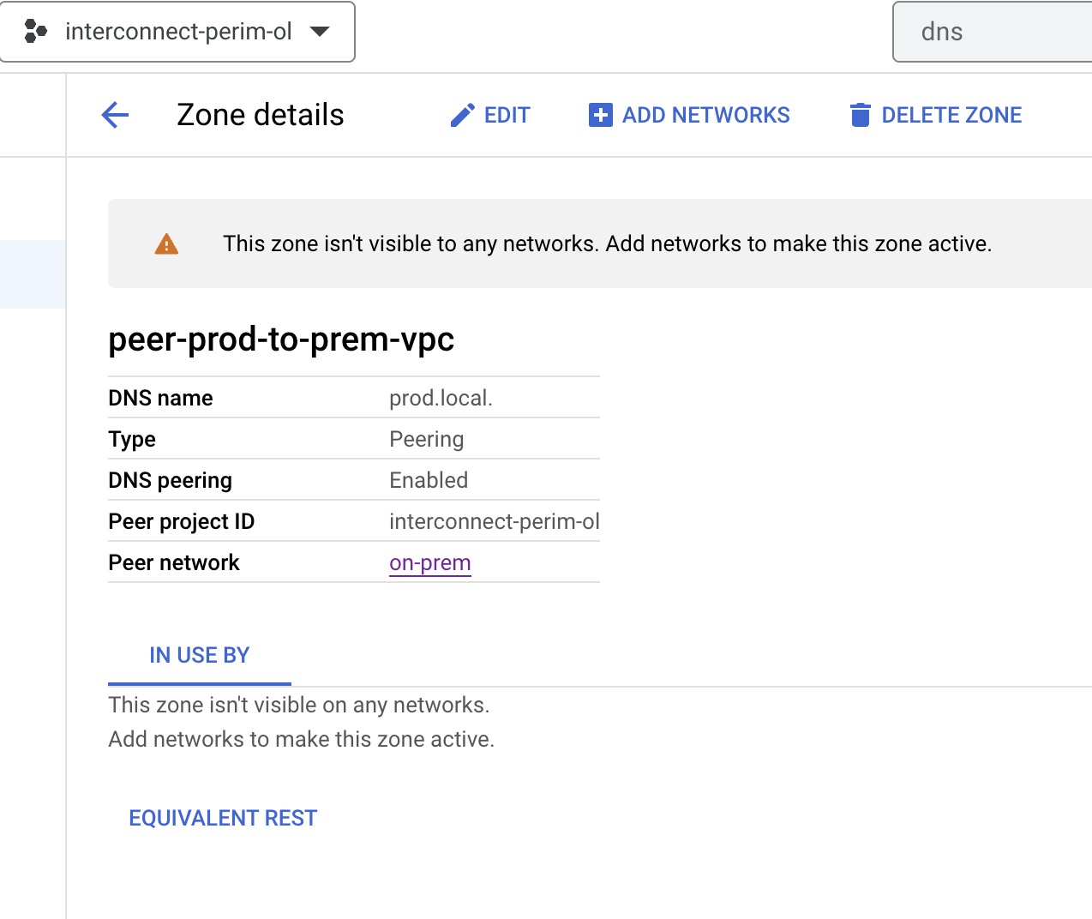This screenshot has height=919, width=1092.
Task: Select the Edit pencil icon
Action: click(462, 114)
